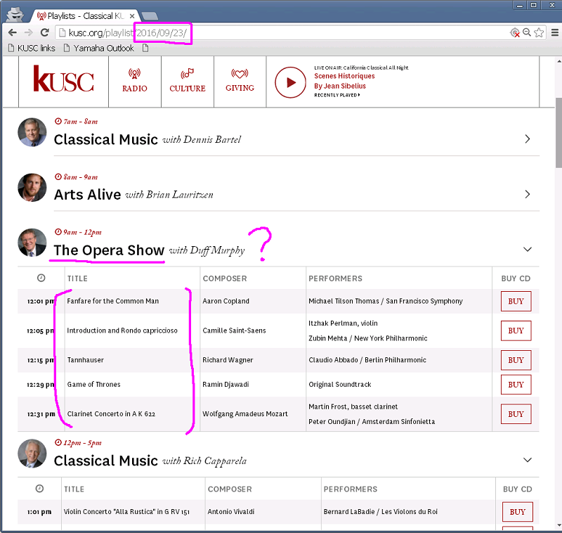Reload the page
Viewport: 562px width, 533px height.
(x=45, y=32)
